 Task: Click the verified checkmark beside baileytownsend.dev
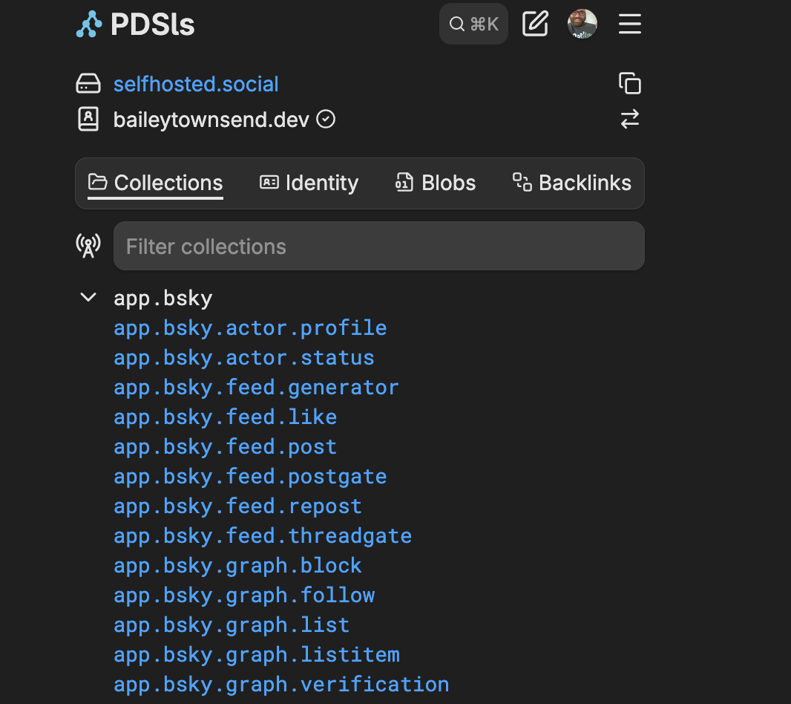326,119
